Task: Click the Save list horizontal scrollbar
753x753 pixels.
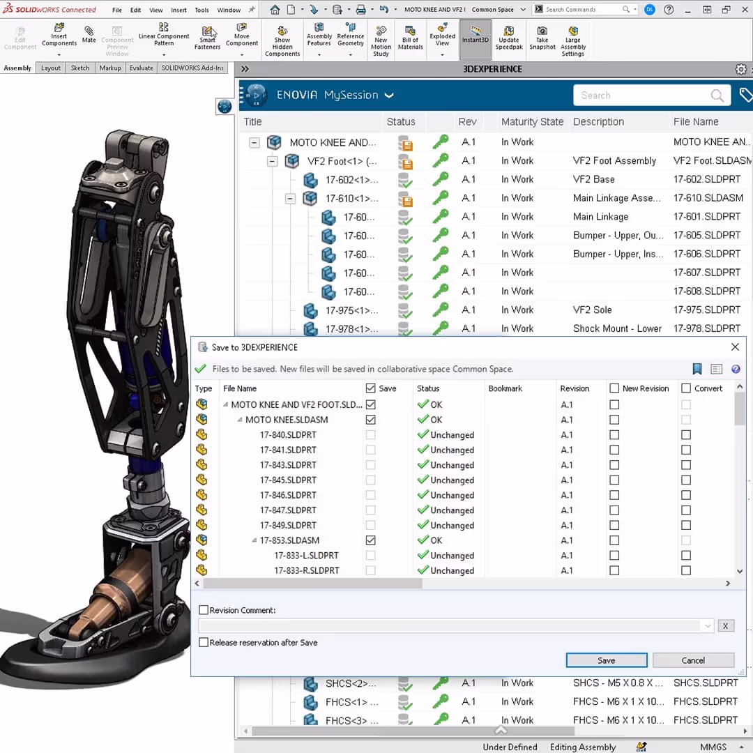Action: pyautogui.click(x=312, y=584)
